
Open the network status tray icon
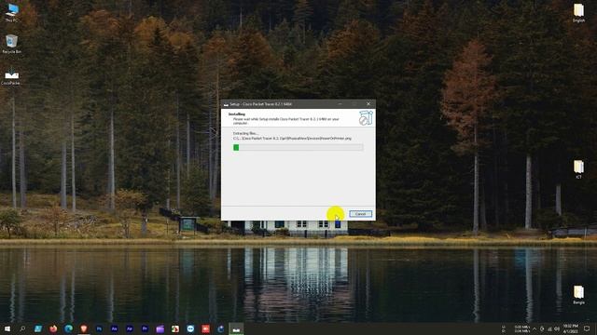coord(549,328)
